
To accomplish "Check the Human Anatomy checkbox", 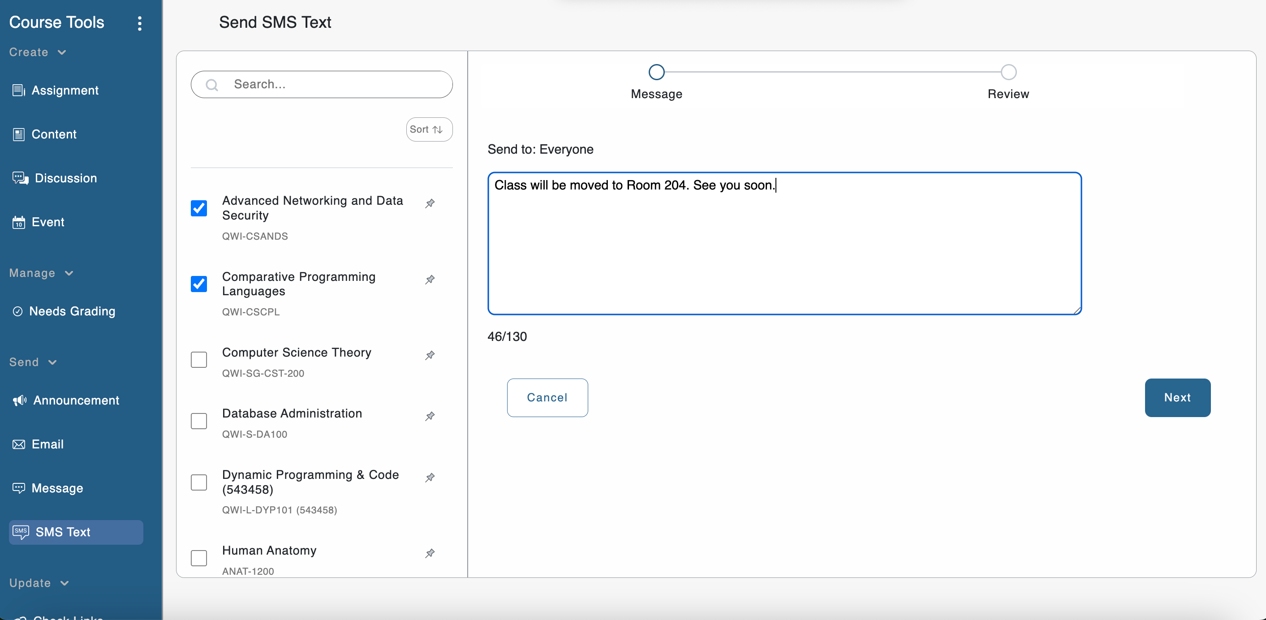I will (x=199, y=558).
